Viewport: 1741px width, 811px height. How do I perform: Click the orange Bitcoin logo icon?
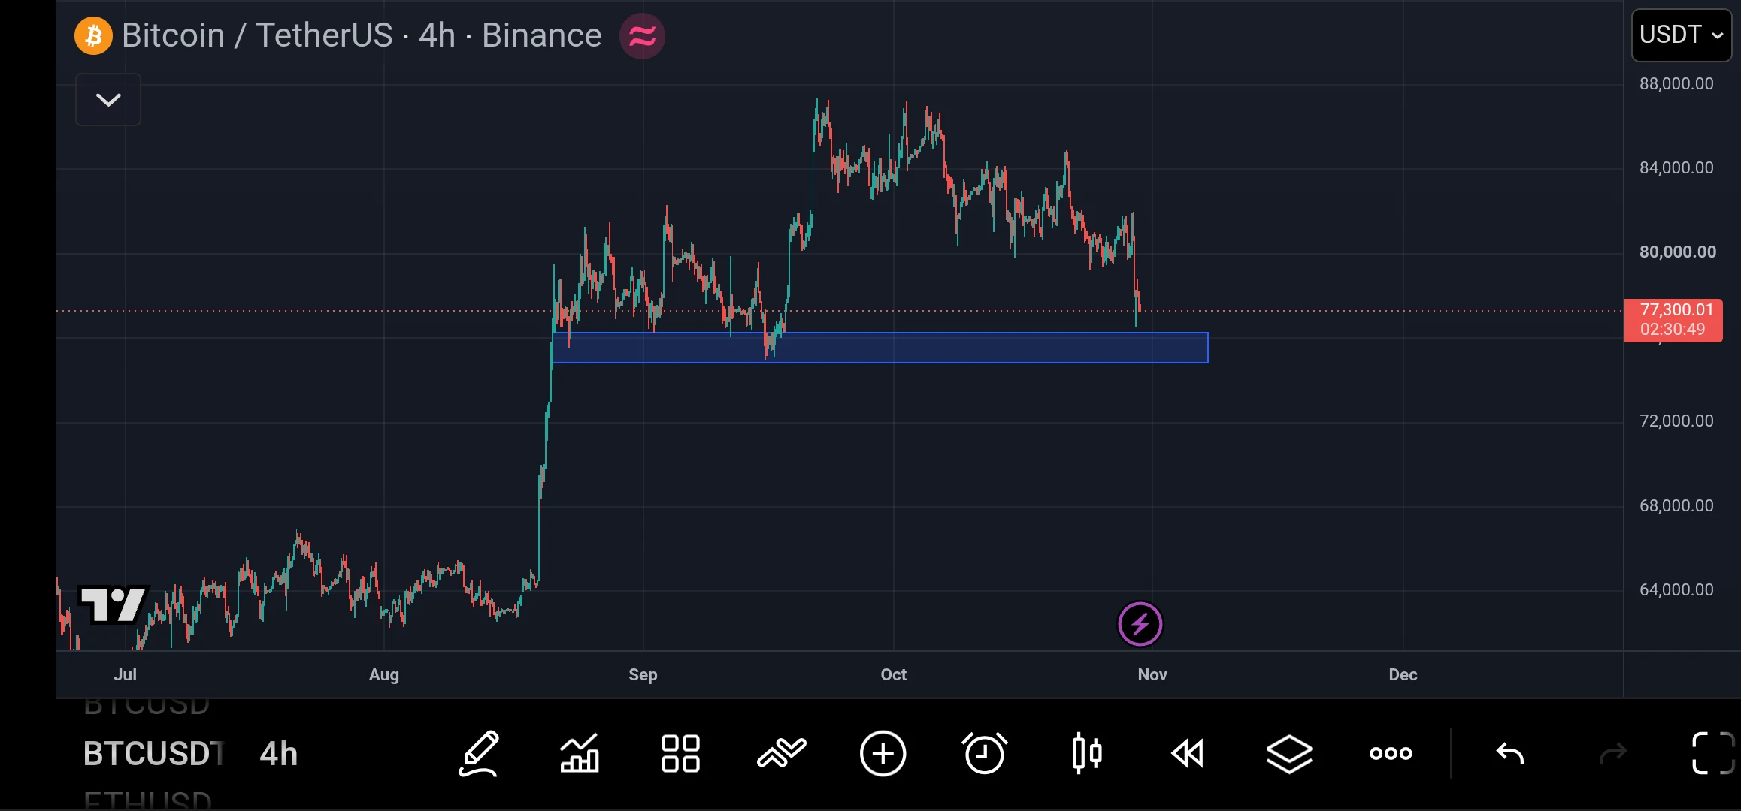point(93,35)
